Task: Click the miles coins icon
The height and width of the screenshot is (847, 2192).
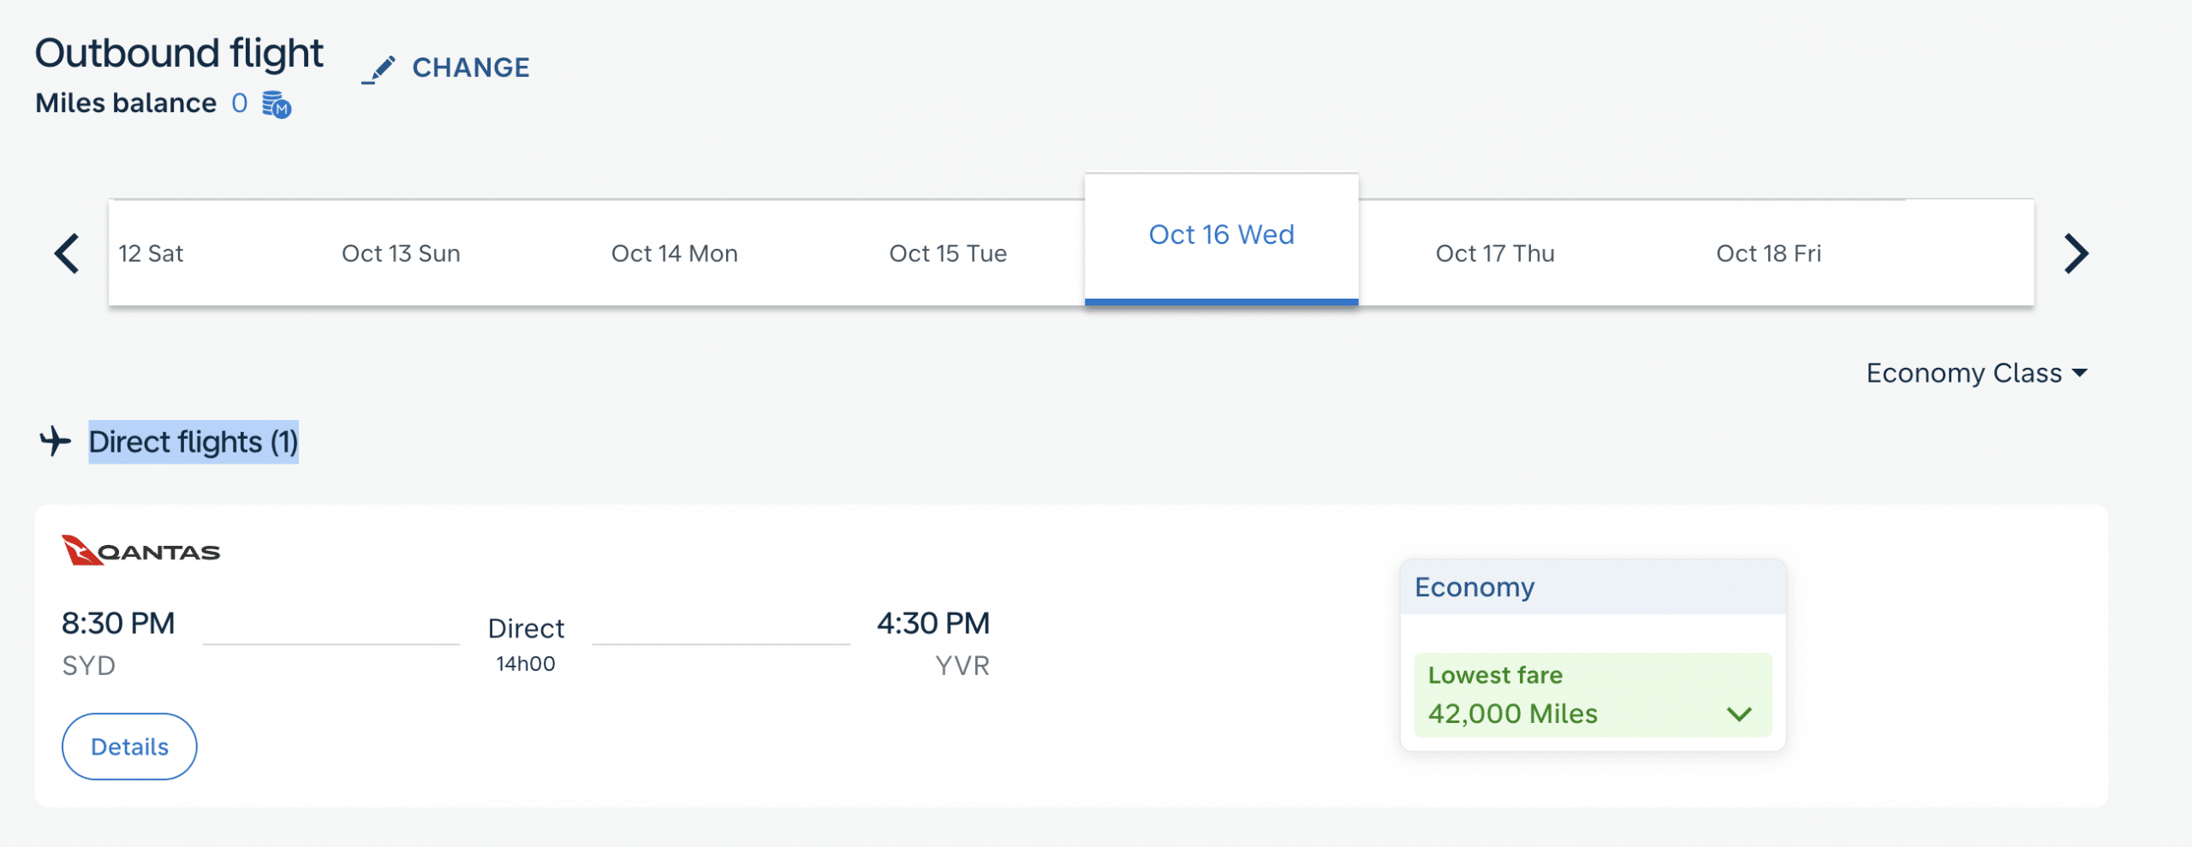Action: [x=277, y=104]
